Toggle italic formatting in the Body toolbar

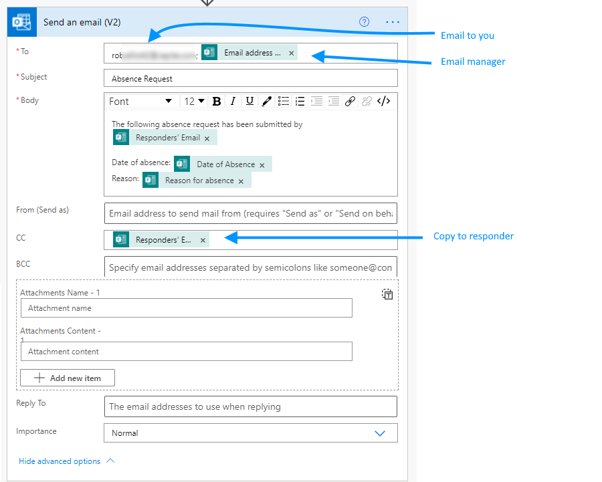pyautogui.click(x=233, y=102)
